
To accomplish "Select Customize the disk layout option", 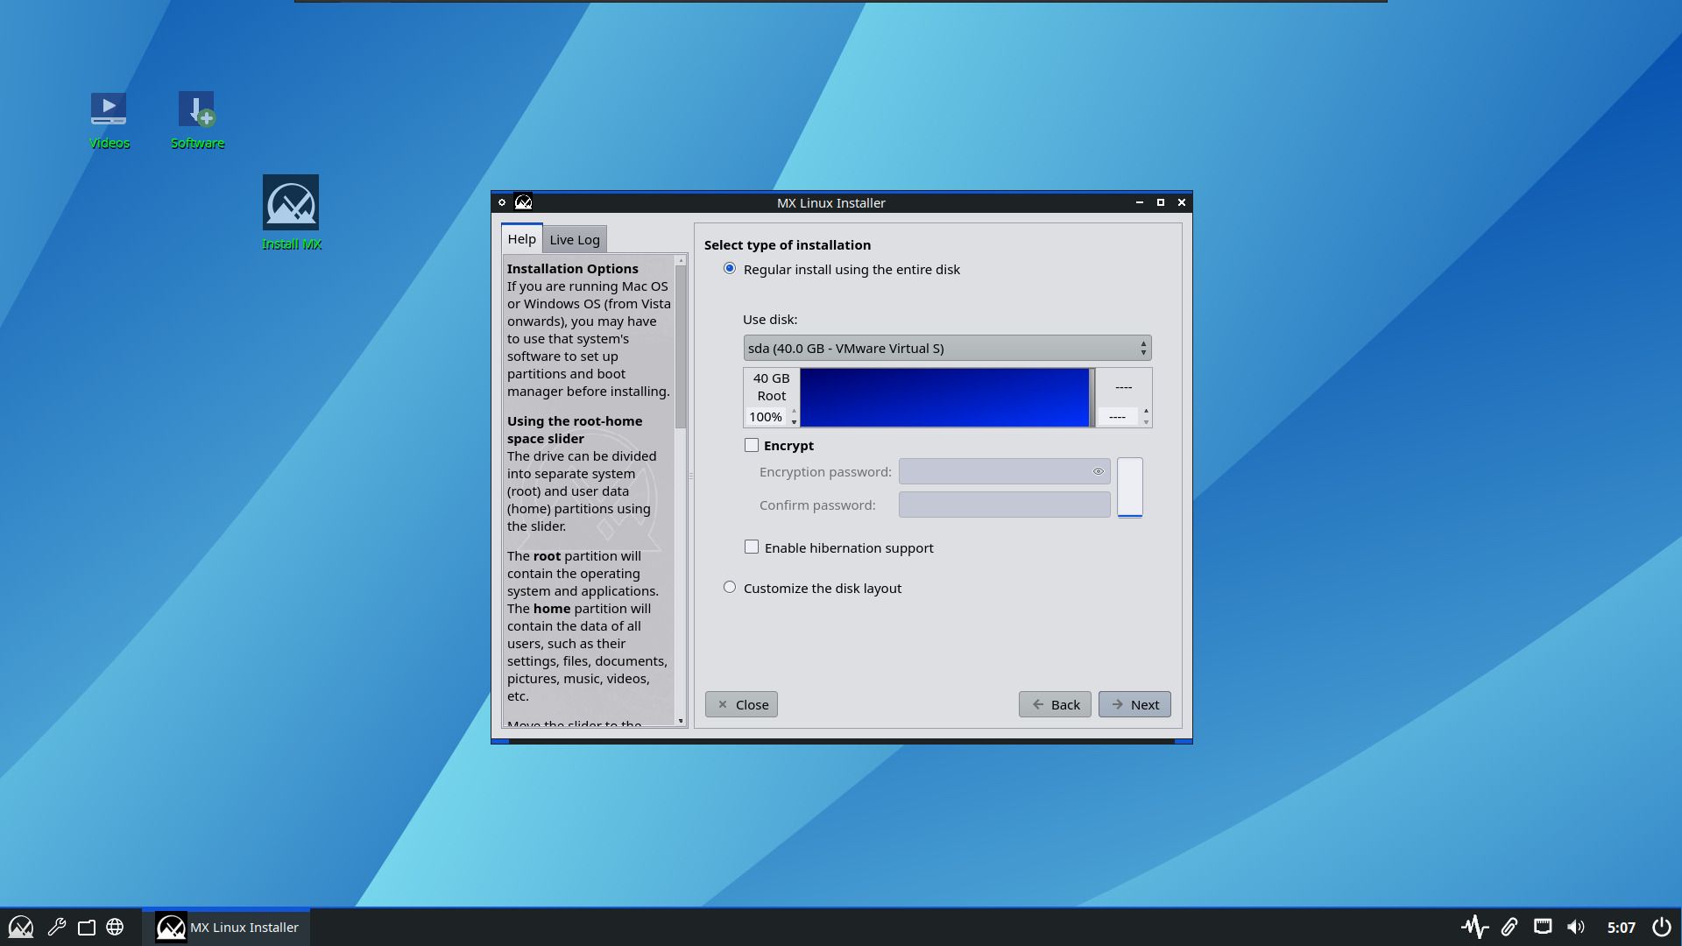I will [x=730, y=587].
